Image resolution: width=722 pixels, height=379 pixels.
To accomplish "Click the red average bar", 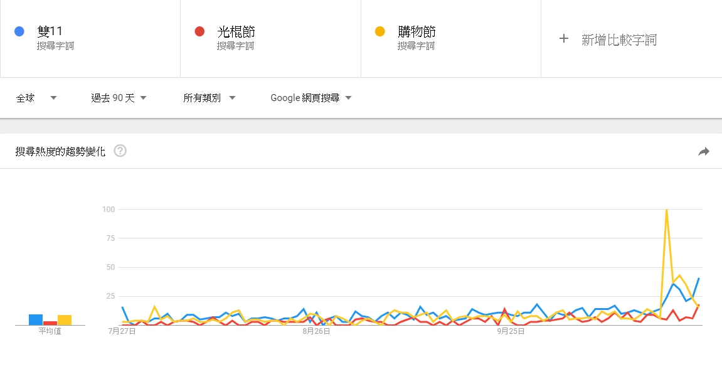I will (x=50, y=323).
